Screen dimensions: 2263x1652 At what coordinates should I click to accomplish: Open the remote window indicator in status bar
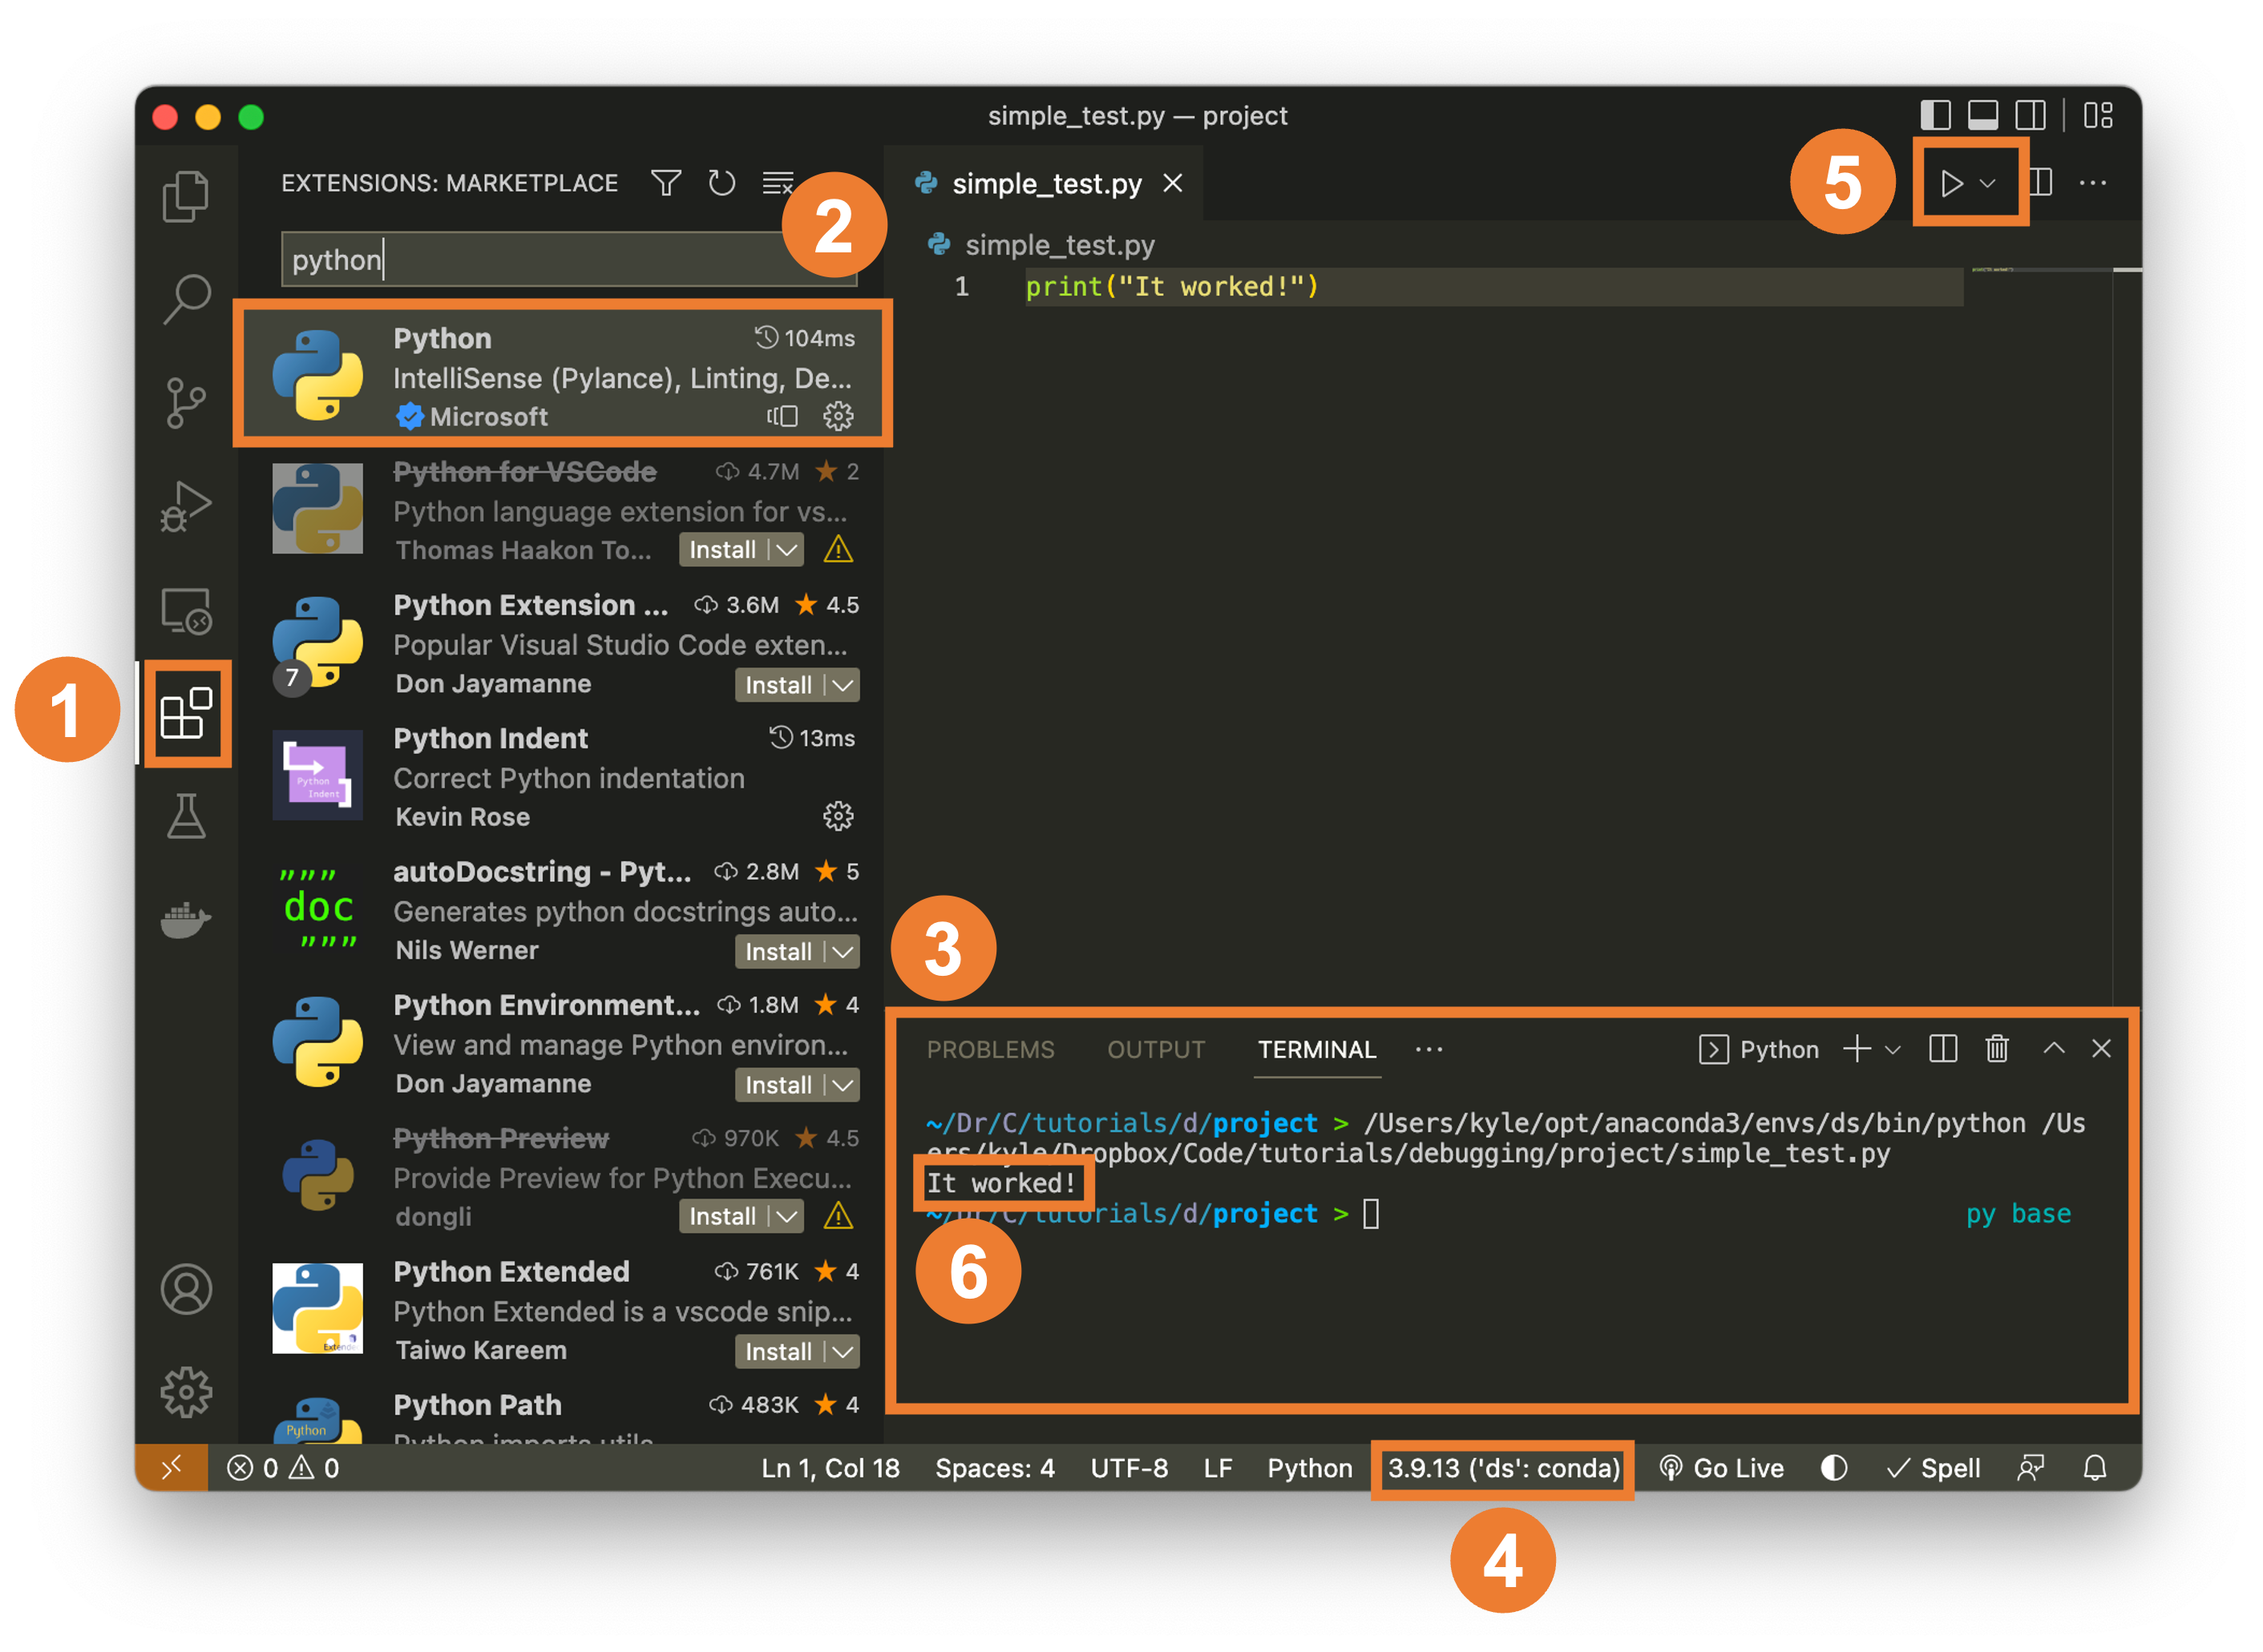(171, 1468)
